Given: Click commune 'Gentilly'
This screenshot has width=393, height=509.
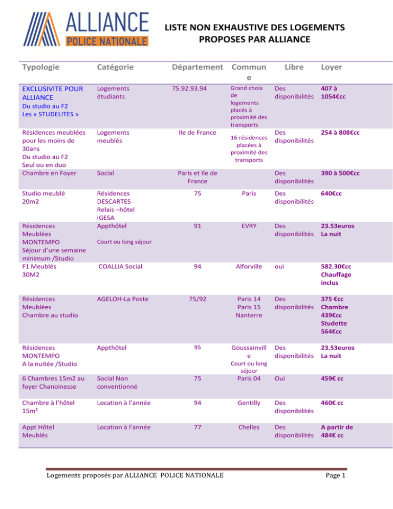Looking at the screenshot, I should [249, 403].
